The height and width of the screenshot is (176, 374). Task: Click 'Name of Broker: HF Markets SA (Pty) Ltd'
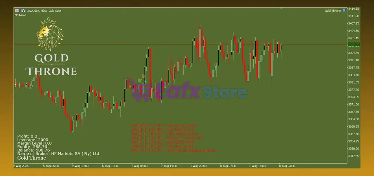click(58, 154)
